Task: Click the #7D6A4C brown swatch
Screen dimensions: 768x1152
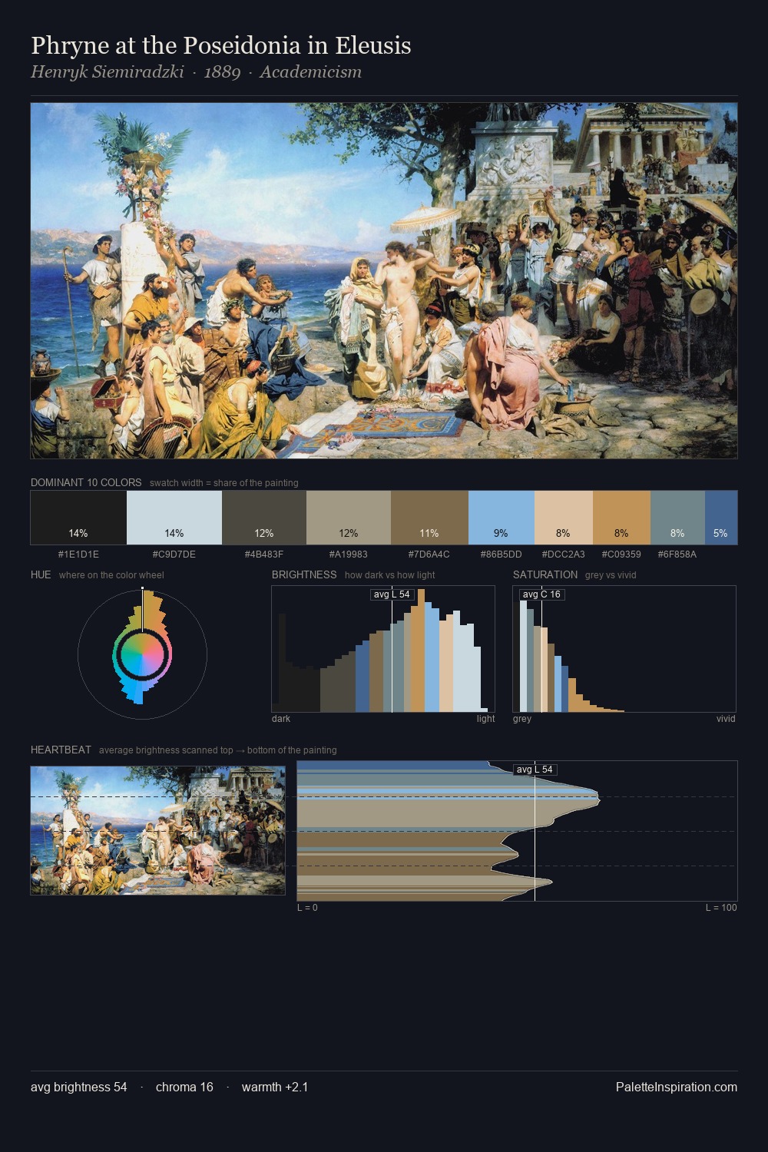Action: [x=429, y=518]
